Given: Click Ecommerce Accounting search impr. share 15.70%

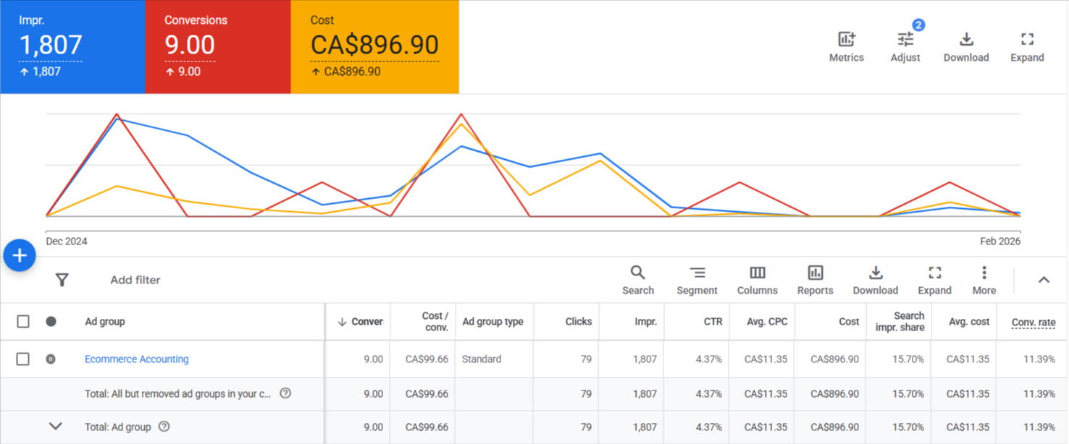Looking at the screenshot, I should (908, 359).
